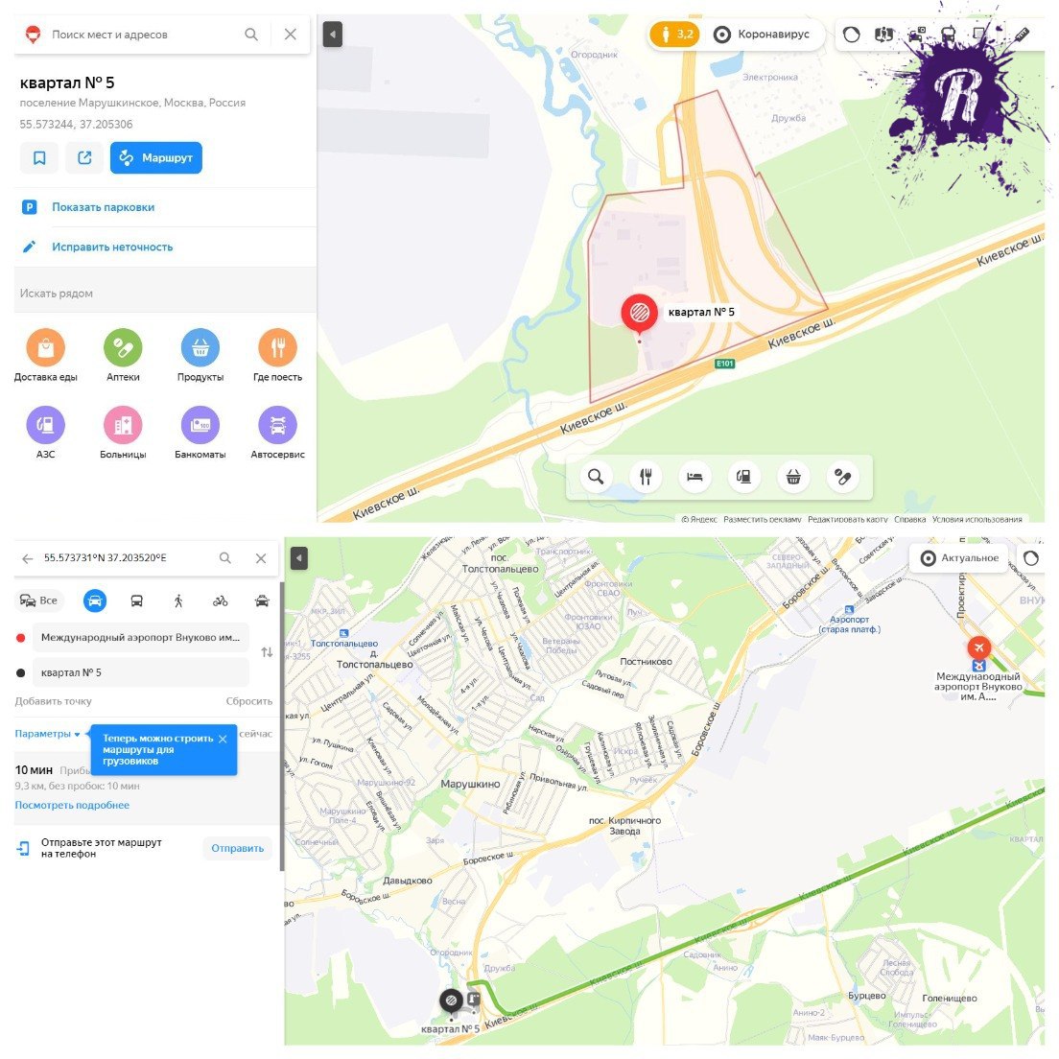Click the Автосервис category icon
Image resolution: width=1059 pixels, height=1059 pixels.
[277, 425]
